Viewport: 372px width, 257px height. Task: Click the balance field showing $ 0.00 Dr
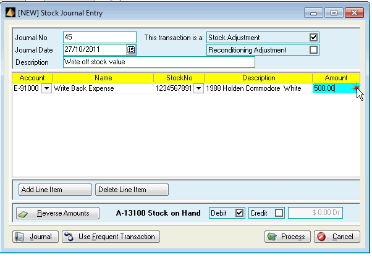pyautogui.click(x=315, y=213)
